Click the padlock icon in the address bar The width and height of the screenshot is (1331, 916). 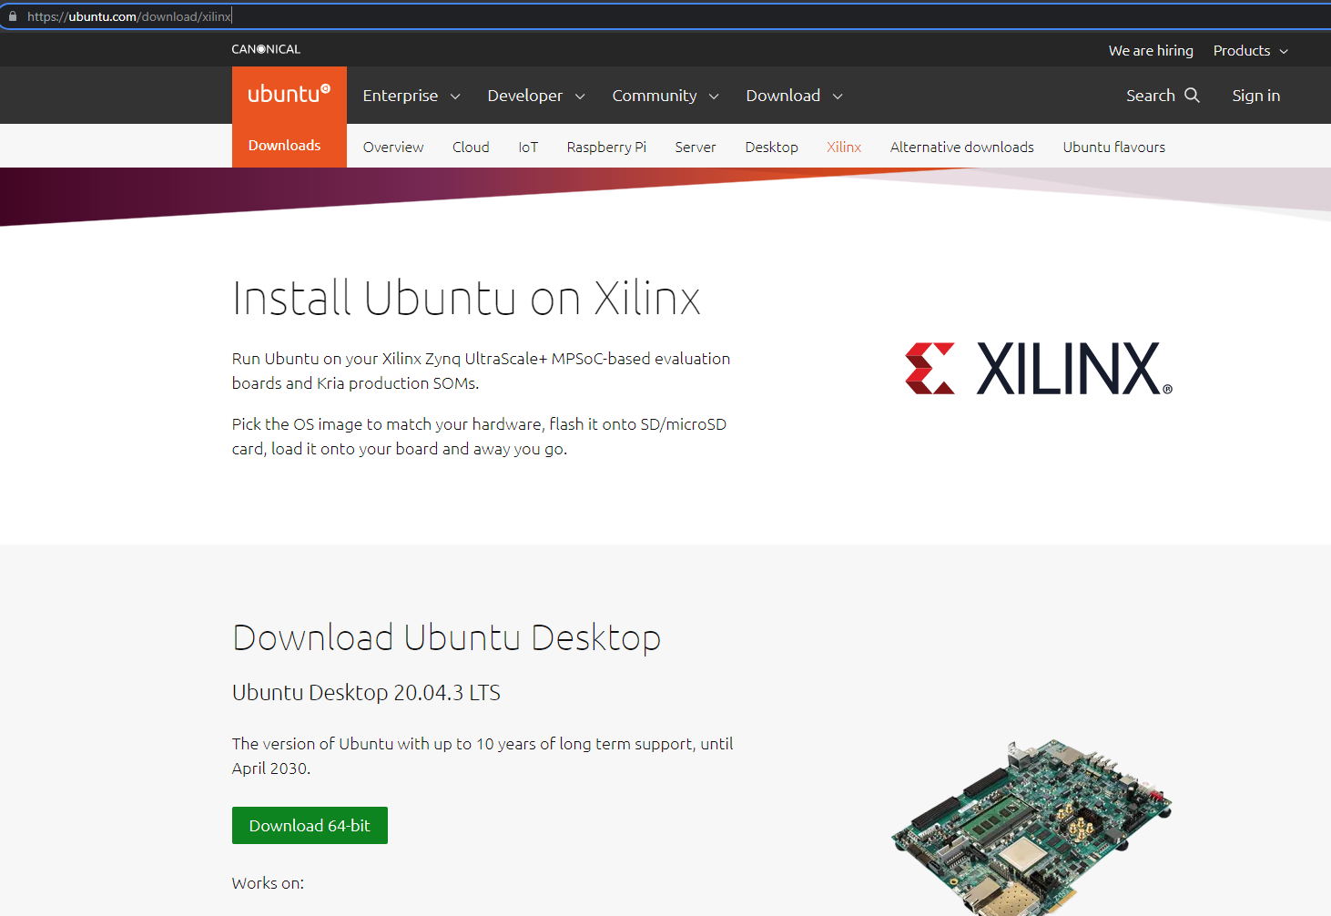[13, 16]
